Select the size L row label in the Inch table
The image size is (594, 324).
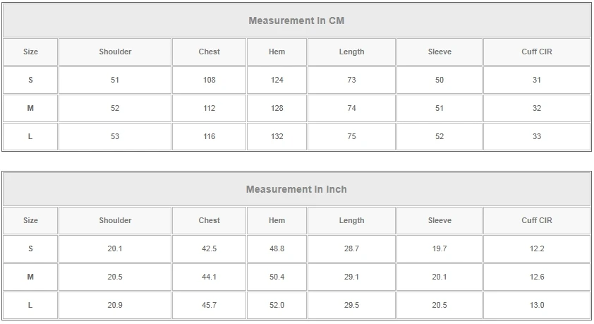pyautogui.click(x=30, y=305)
